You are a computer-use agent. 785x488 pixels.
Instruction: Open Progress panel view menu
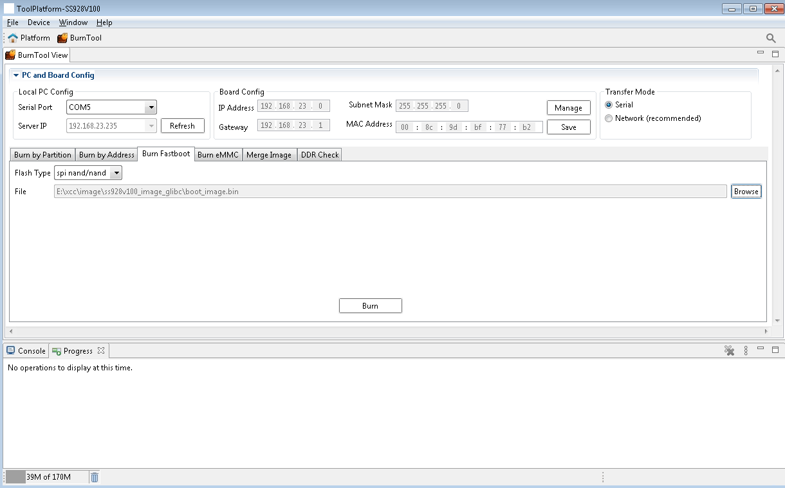746,350
